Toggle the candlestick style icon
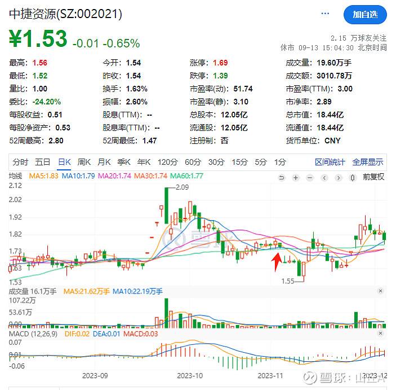396x390 pixels. pyautogui.click(x=353, y=178)
